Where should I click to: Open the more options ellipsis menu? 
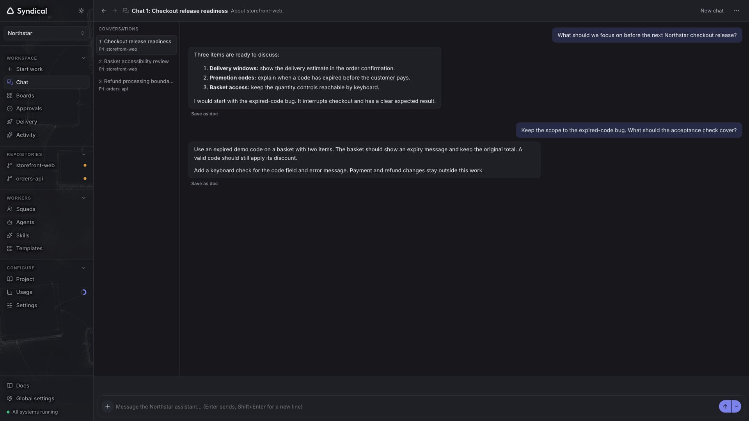737,11
